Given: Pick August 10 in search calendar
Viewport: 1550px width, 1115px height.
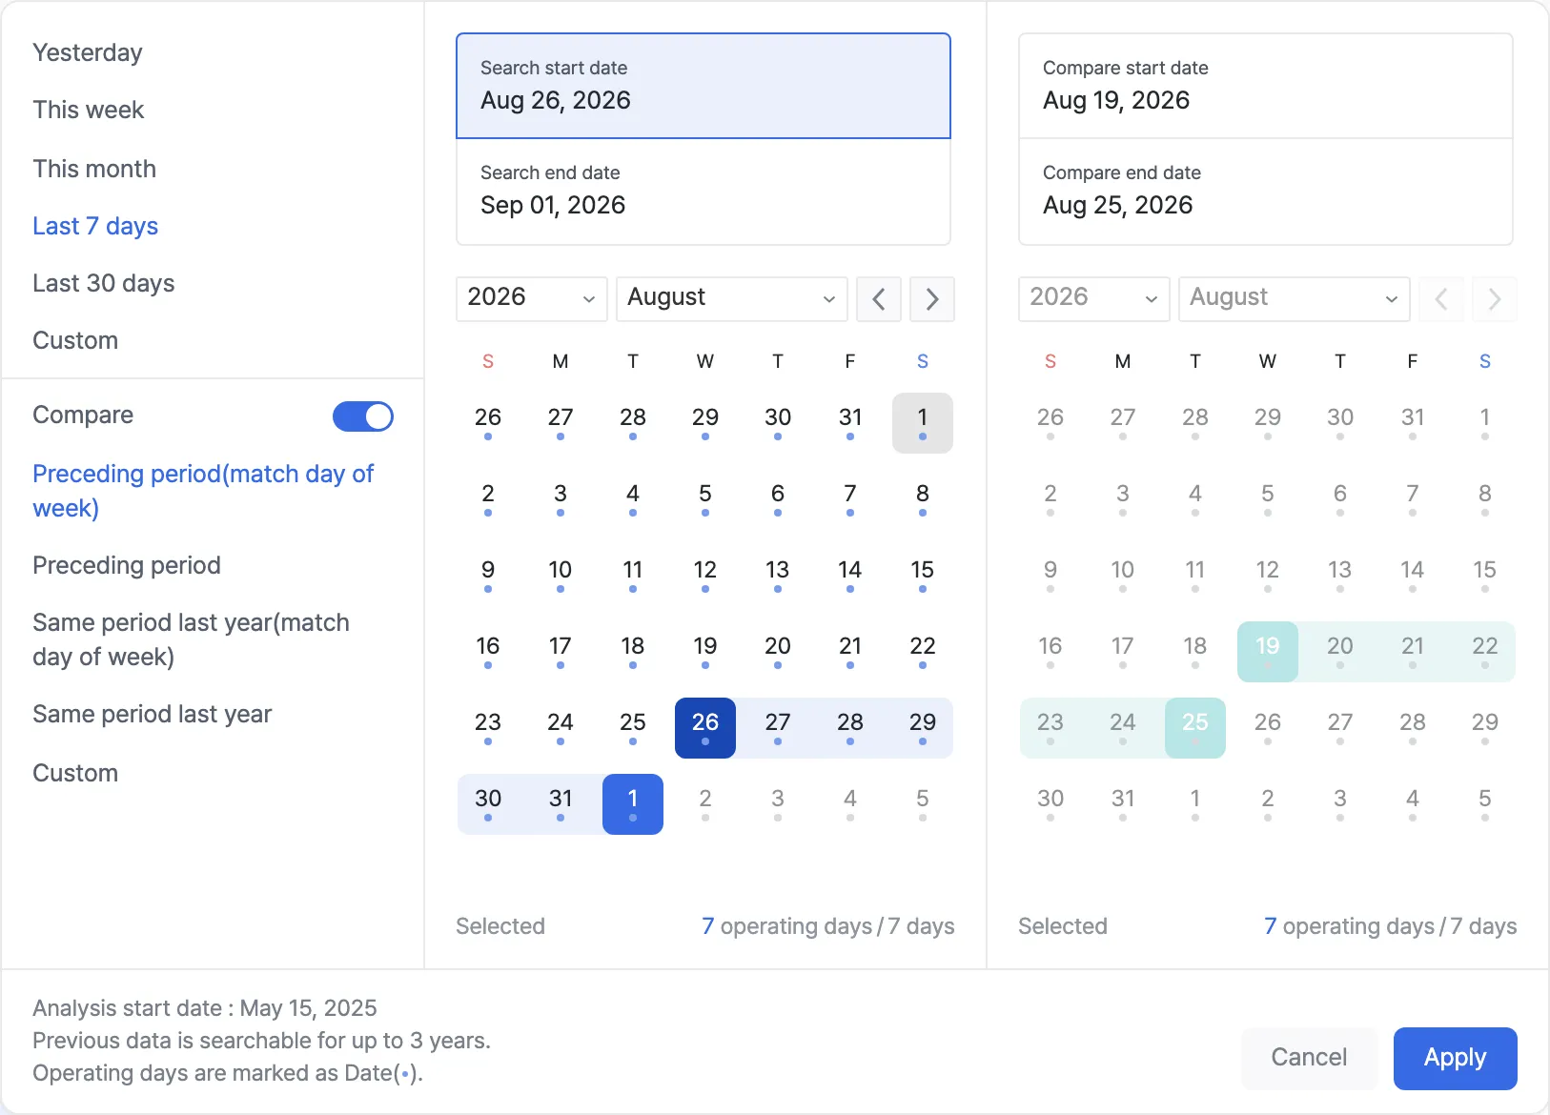Looking at the screenshot, I should tap(561, 576).
